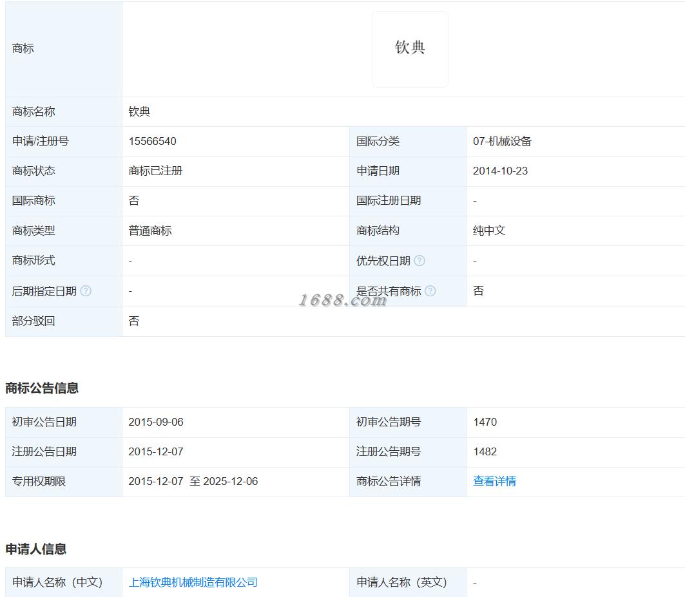Click application date 2014-10-23
This screenshot has height=597, width=685.
click(x=500, y=171)
